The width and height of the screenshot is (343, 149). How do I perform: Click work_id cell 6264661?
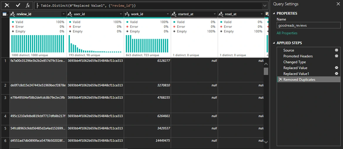tap(147, 119)
